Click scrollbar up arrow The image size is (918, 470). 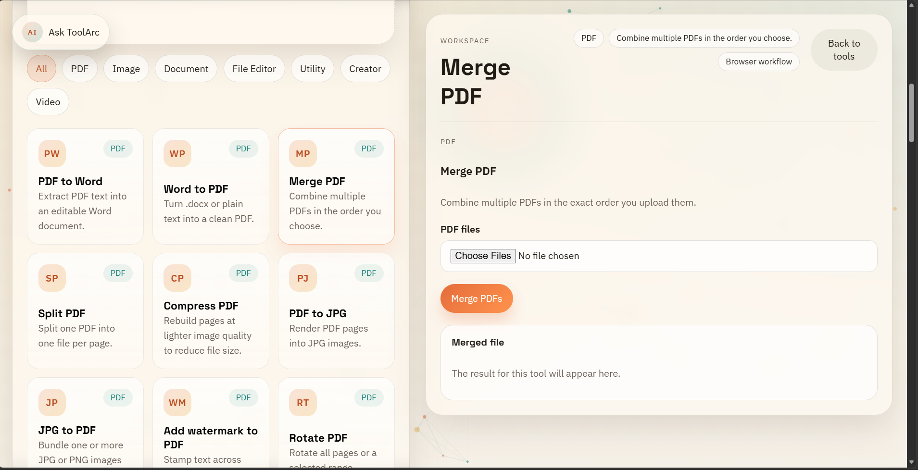pyautogui.click(x=911, y=4)
